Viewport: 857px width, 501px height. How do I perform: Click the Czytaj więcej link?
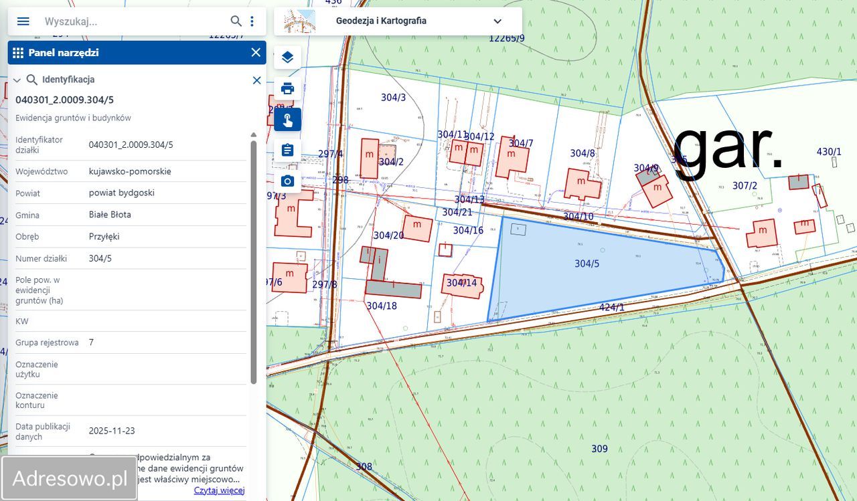[219, 490]
